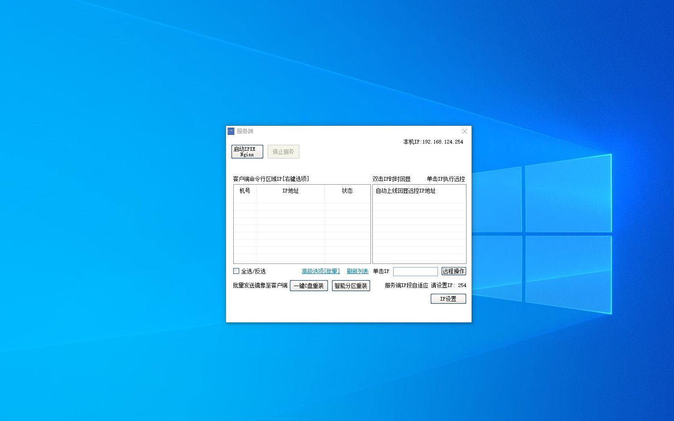The height and width of the screenshot is (421, 674).
Task: Focus the 单击IP input field
Action: pyautogui.click(x=415, y=271)
